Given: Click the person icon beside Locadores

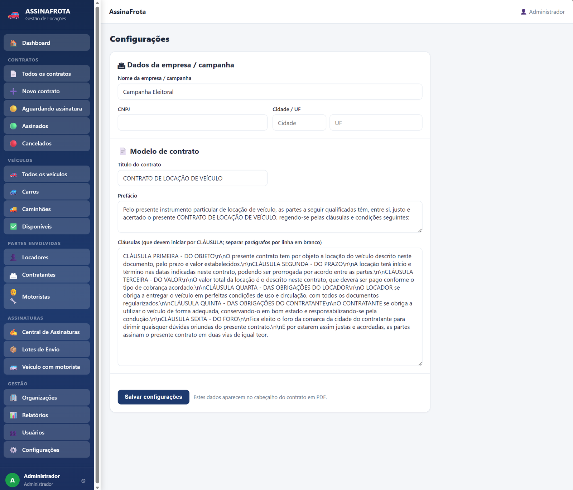Looking at the screenshot, I should (x=13, y=258).
